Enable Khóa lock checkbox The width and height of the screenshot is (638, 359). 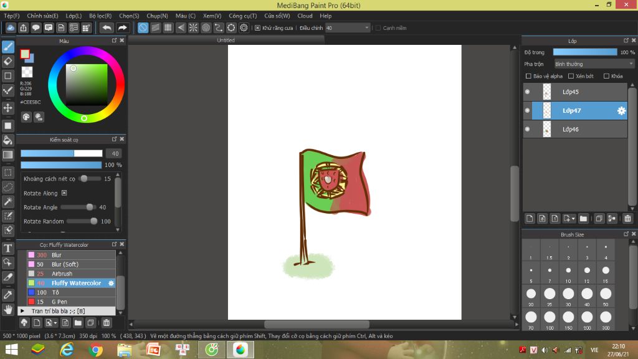pos(606,76)
